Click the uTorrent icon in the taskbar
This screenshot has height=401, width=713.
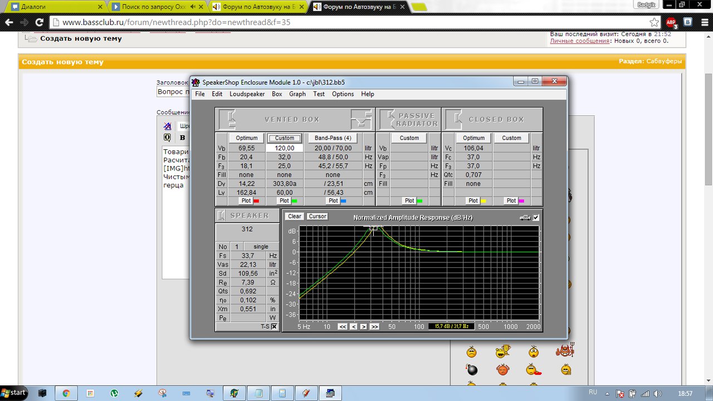point(114,393)
